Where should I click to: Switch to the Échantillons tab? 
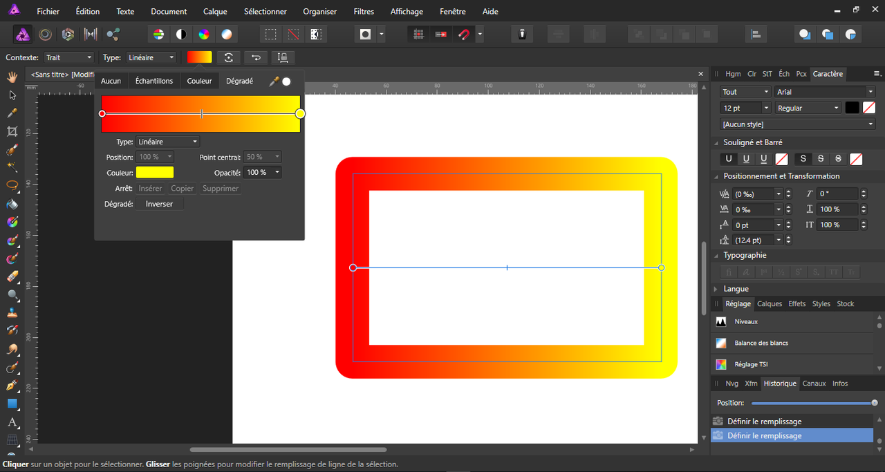pos(154,81)
